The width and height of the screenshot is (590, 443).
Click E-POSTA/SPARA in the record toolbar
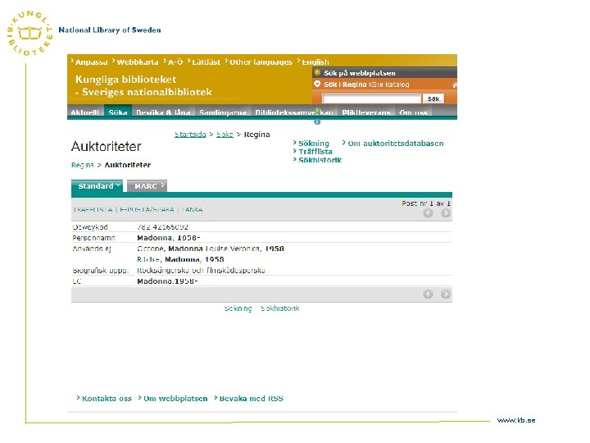point(147,209)
